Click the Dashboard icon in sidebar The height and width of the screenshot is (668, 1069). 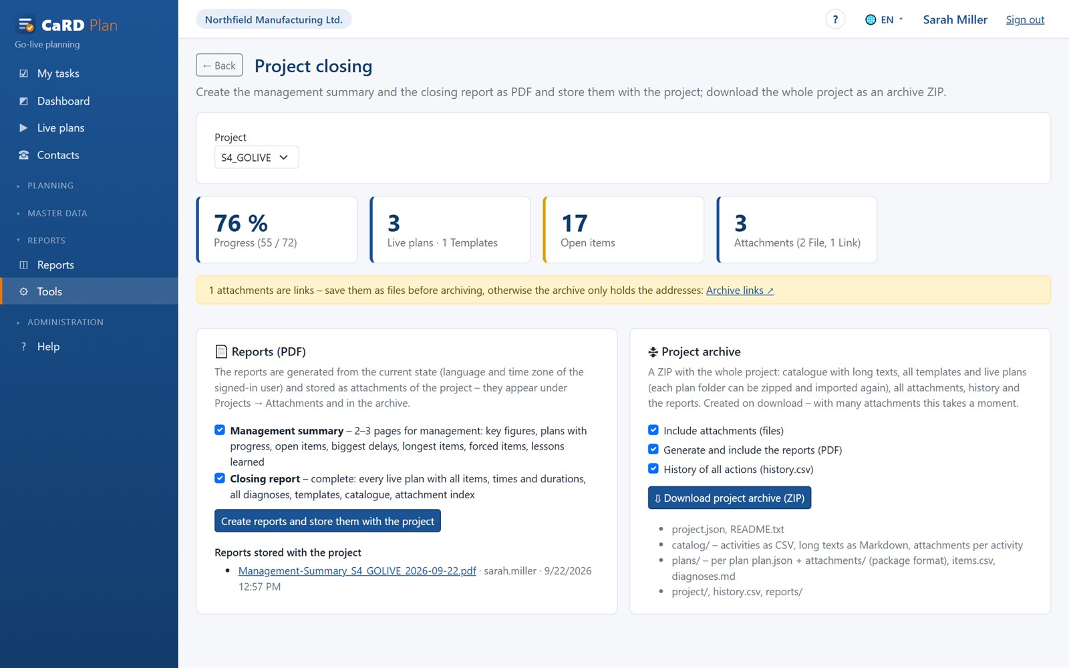click(24, 101)
